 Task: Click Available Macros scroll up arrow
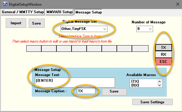click(x=159, y=81)
